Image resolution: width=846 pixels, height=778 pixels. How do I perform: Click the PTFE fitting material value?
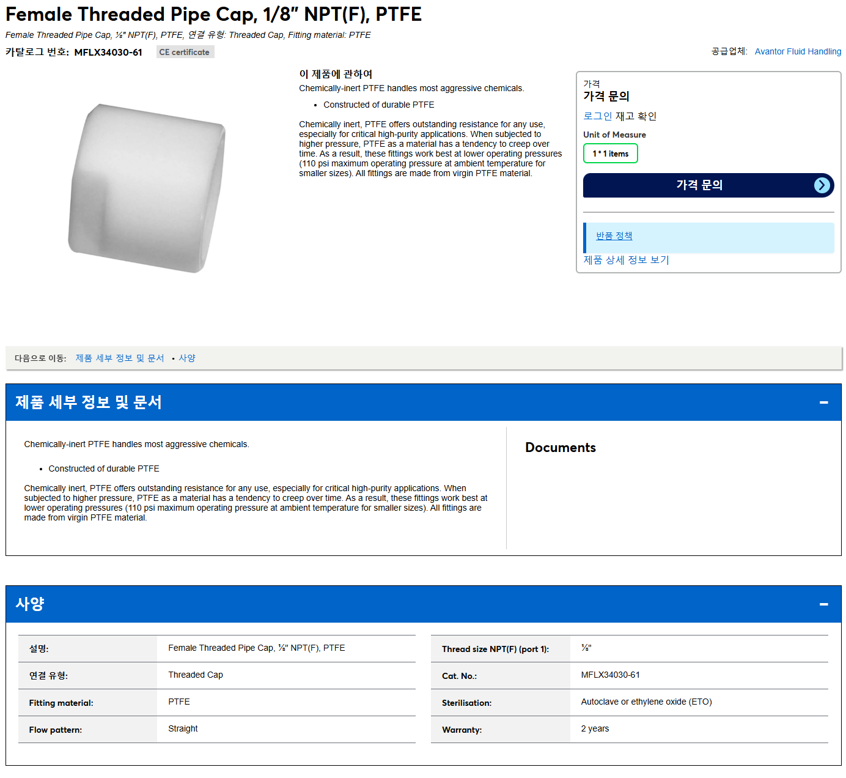179,702
